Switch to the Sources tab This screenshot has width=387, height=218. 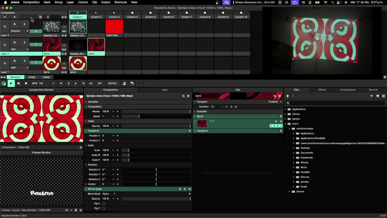[x=373, y=90]
